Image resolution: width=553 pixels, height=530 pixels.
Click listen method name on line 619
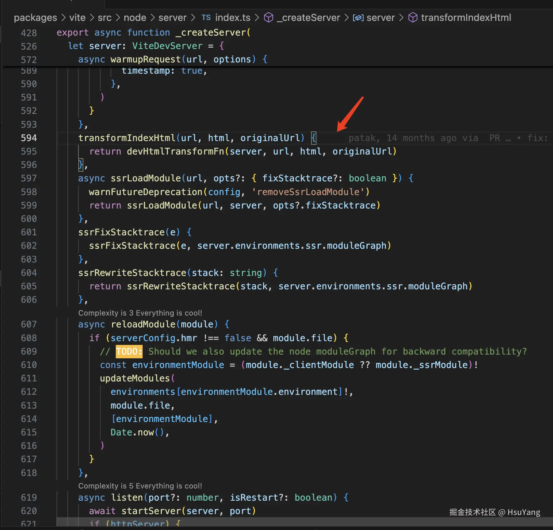click(127, 498)
